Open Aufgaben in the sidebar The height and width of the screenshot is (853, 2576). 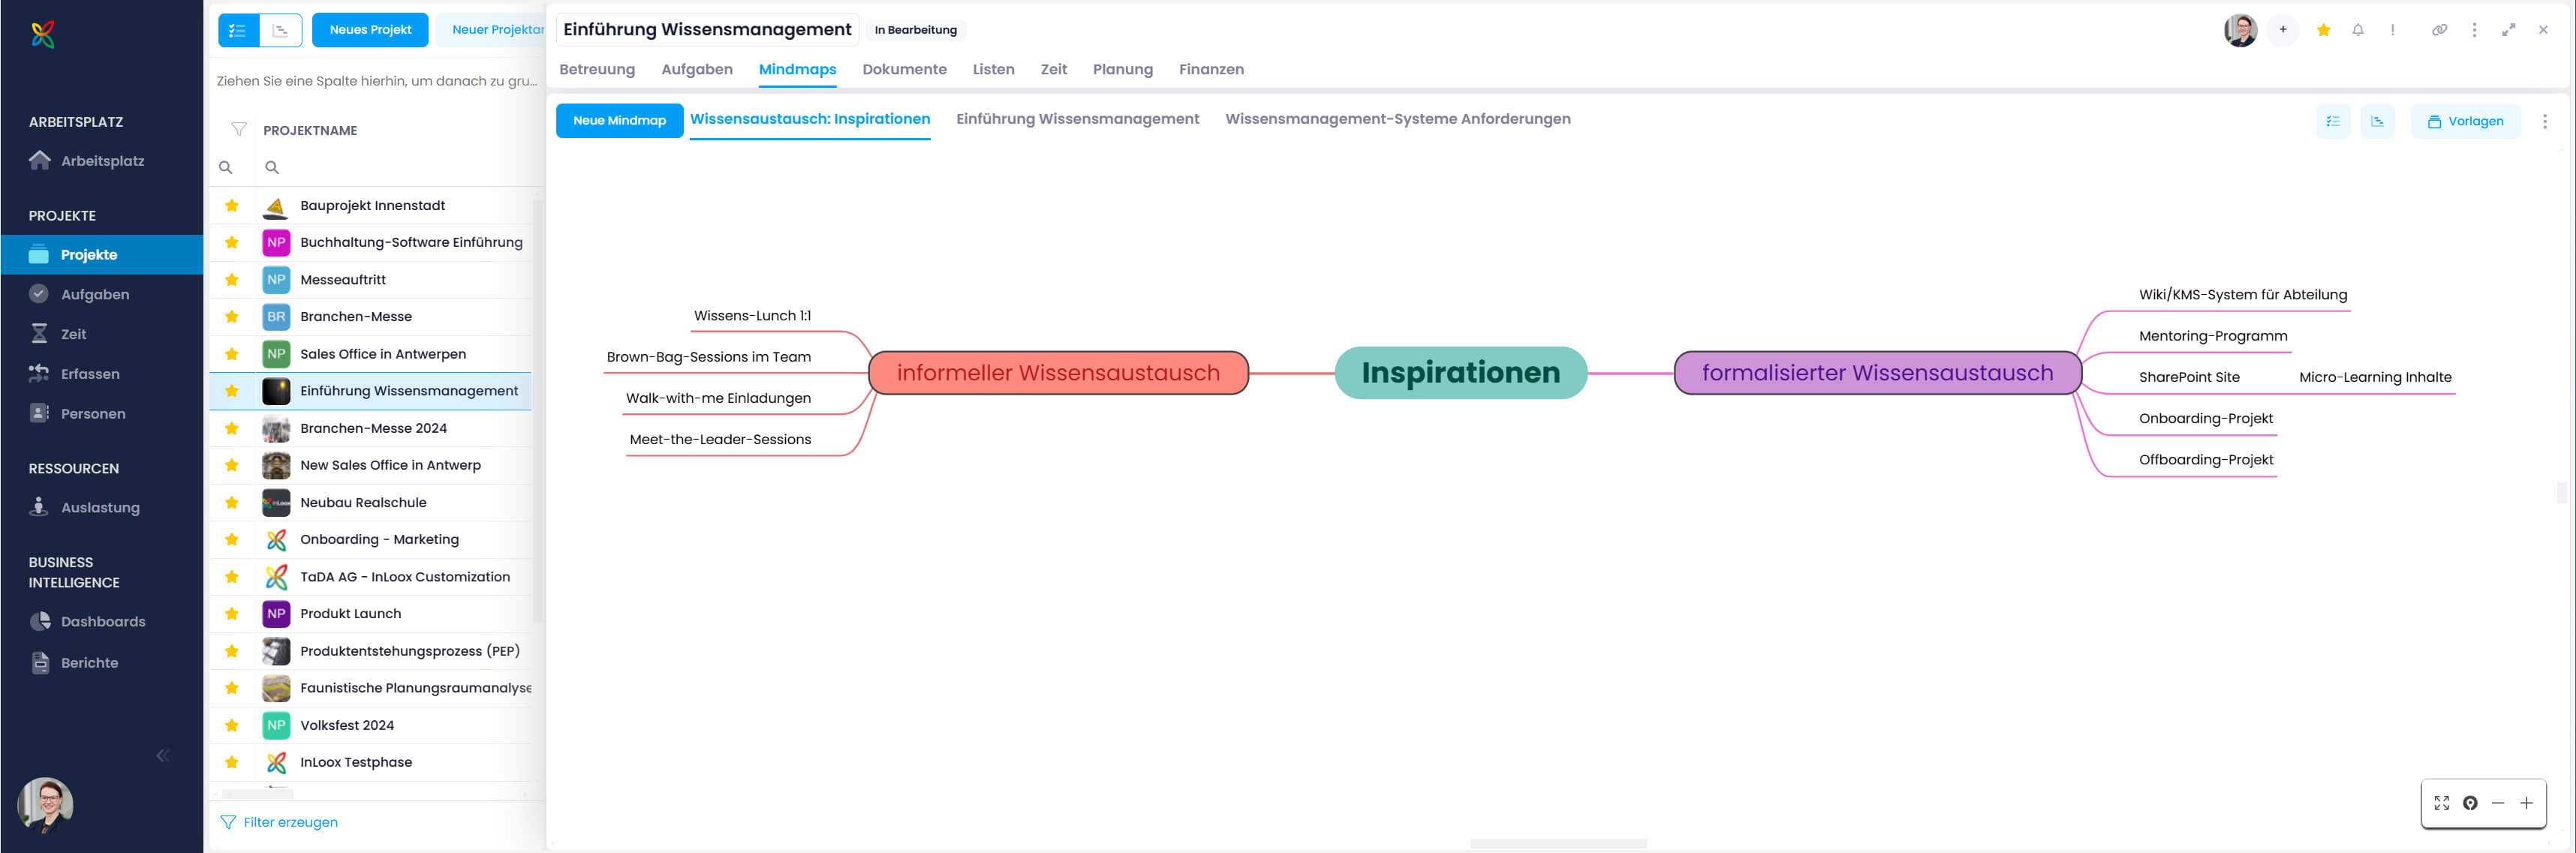coord(95,294)
